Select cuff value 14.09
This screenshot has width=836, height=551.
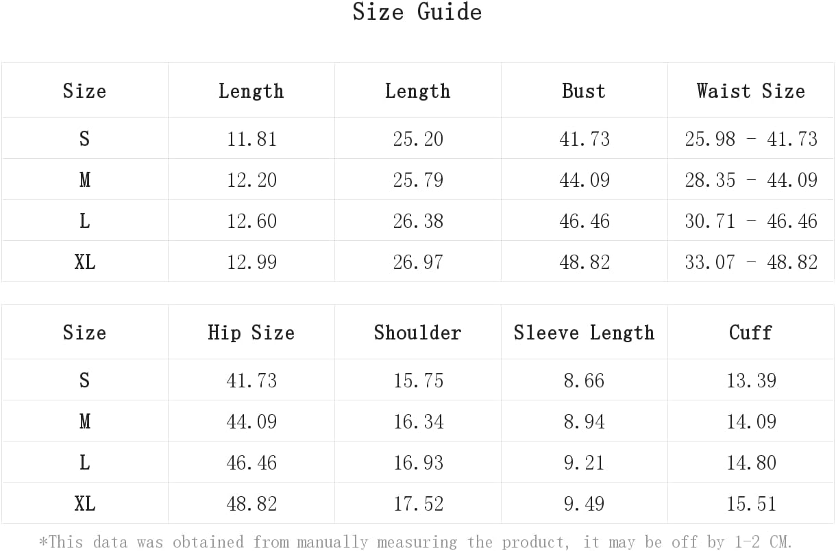pyautogui.click(x=751, y=421)
